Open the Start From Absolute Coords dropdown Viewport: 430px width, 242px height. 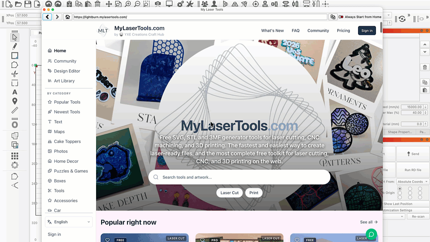tap(413, 182)
